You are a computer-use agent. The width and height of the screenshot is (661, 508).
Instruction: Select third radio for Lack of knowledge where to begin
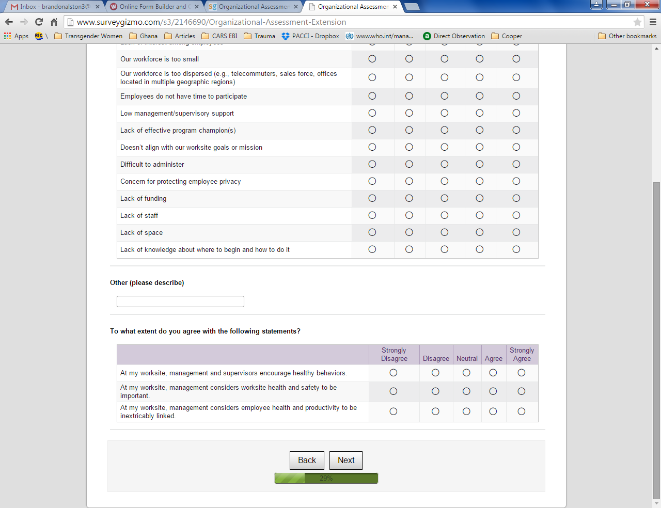pos(445,249)
